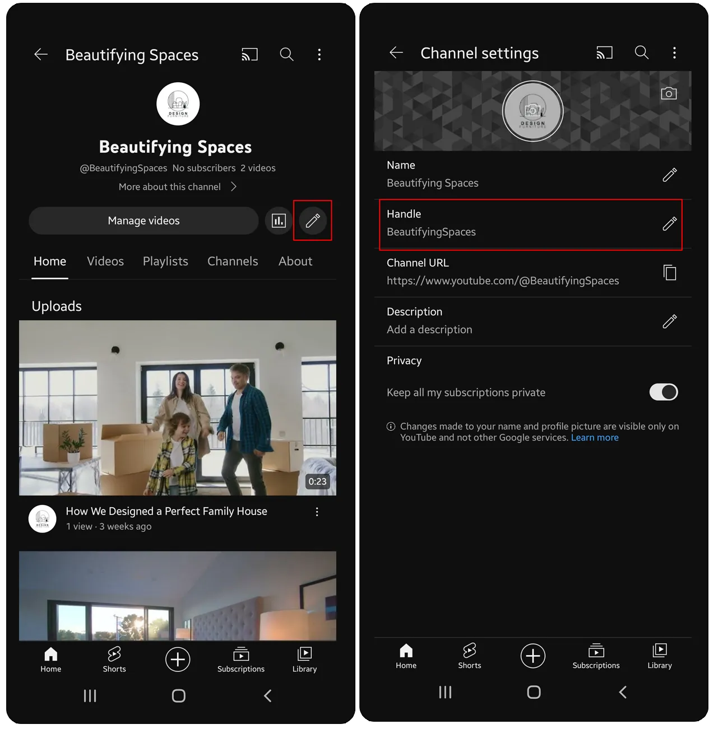Tap the camera icon to change banner image
This screenshot has width=723, height=743.
click(669, 93)
